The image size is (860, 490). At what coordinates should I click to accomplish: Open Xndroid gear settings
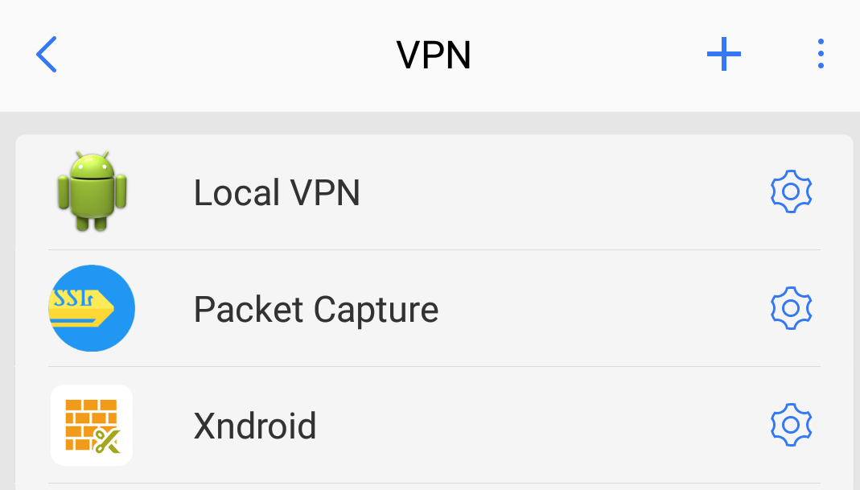click(x=791, y=424)
